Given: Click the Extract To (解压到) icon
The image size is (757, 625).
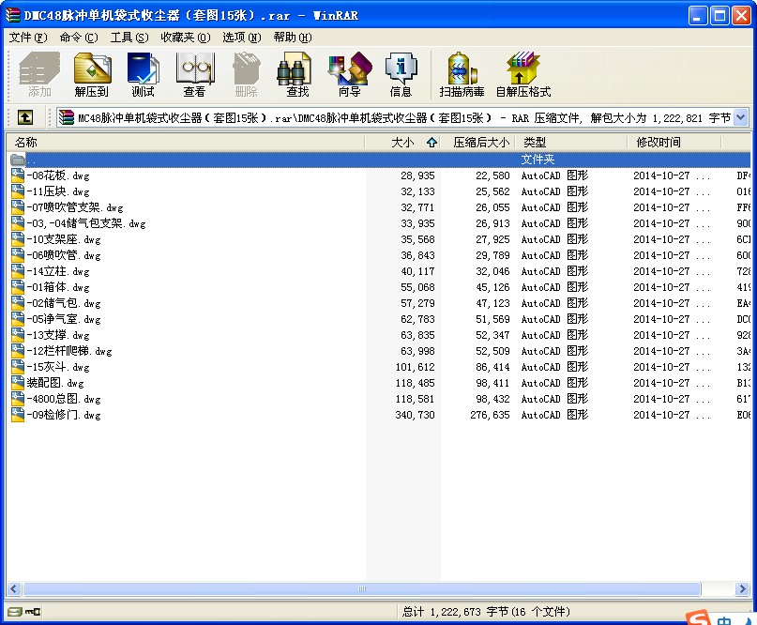Looking at the screenshot, I should [92, 74].
